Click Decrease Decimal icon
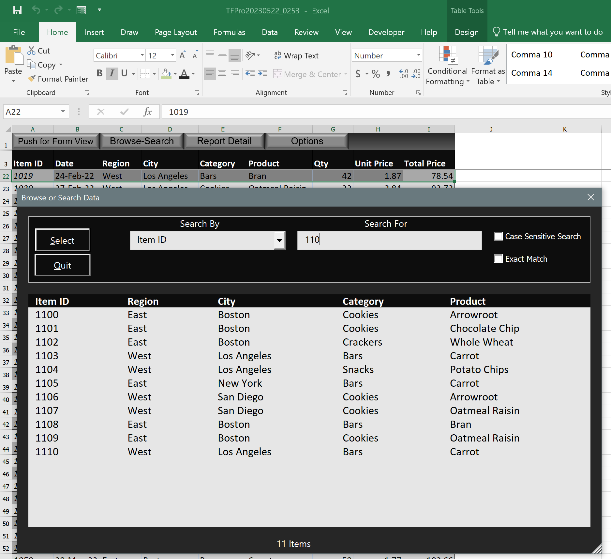The width and height of the screenshot is (611, 559). click(416, 74)
